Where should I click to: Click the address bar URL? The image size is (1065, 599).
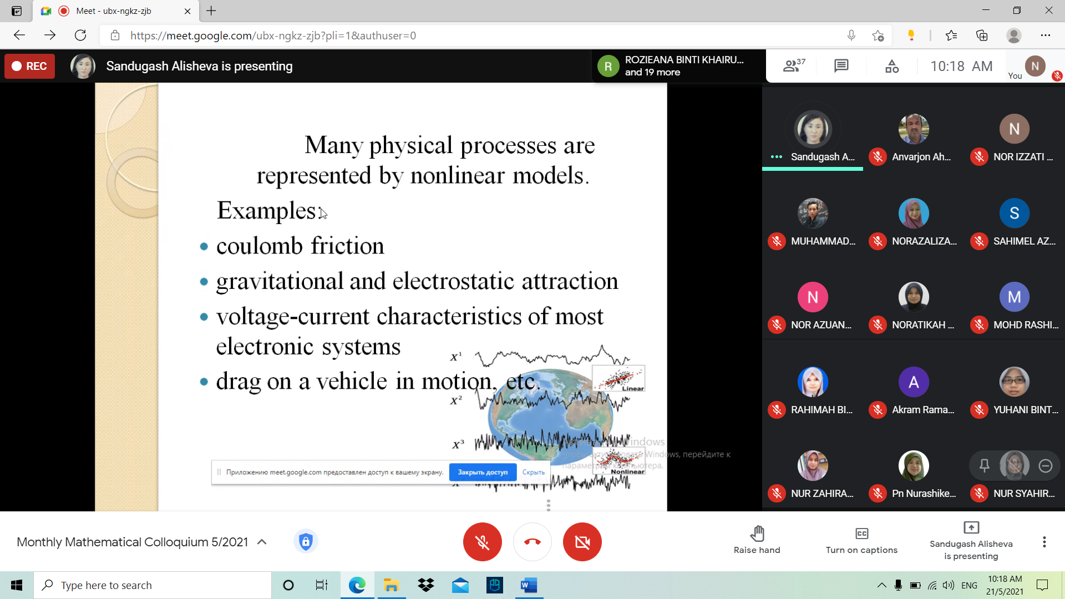273,35
